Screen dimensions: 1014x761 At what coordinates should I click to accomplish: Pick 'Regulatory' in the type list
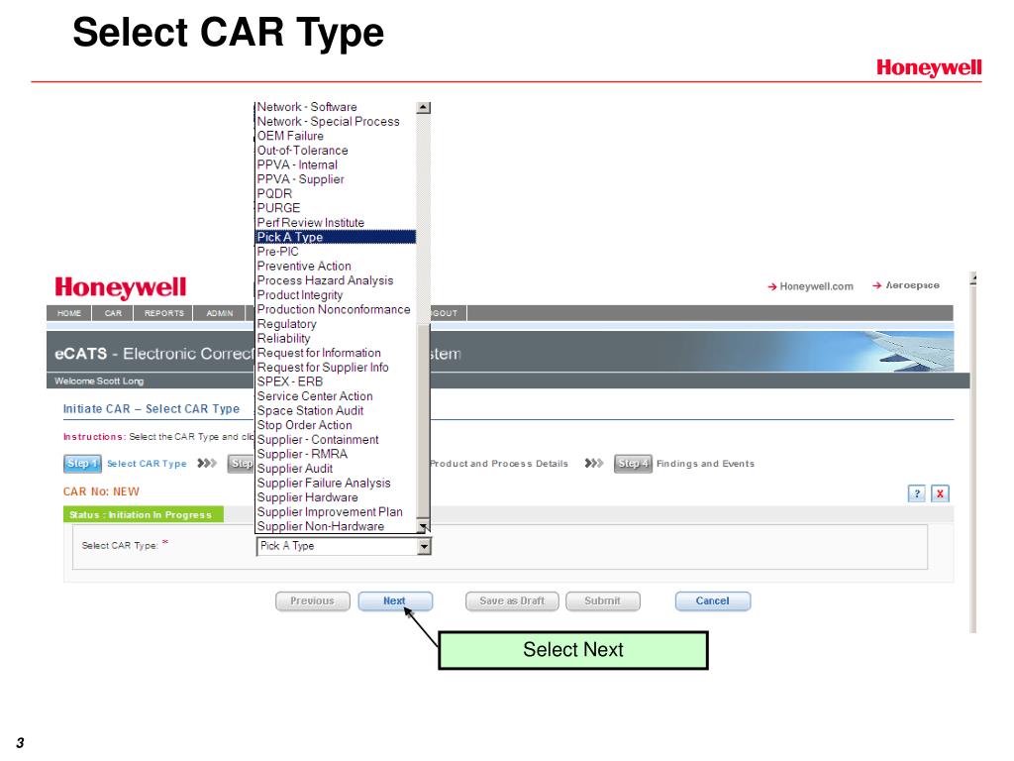click(336, 324)
